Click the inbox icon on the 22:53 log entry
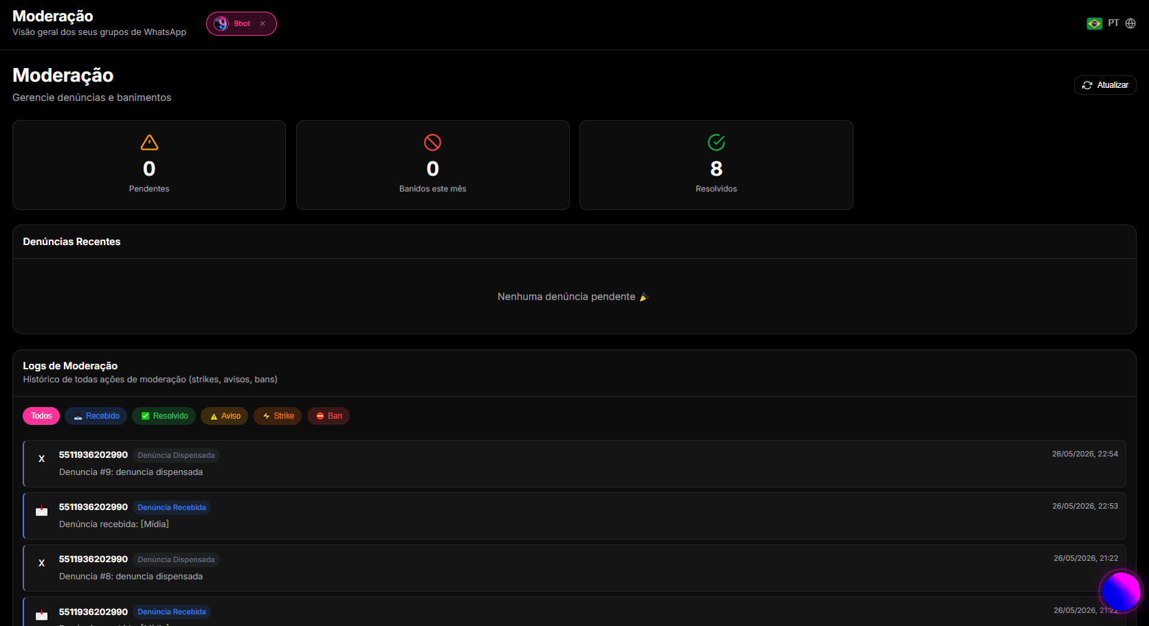Viewport: 1149px width, 626px height. coord(42,511)
